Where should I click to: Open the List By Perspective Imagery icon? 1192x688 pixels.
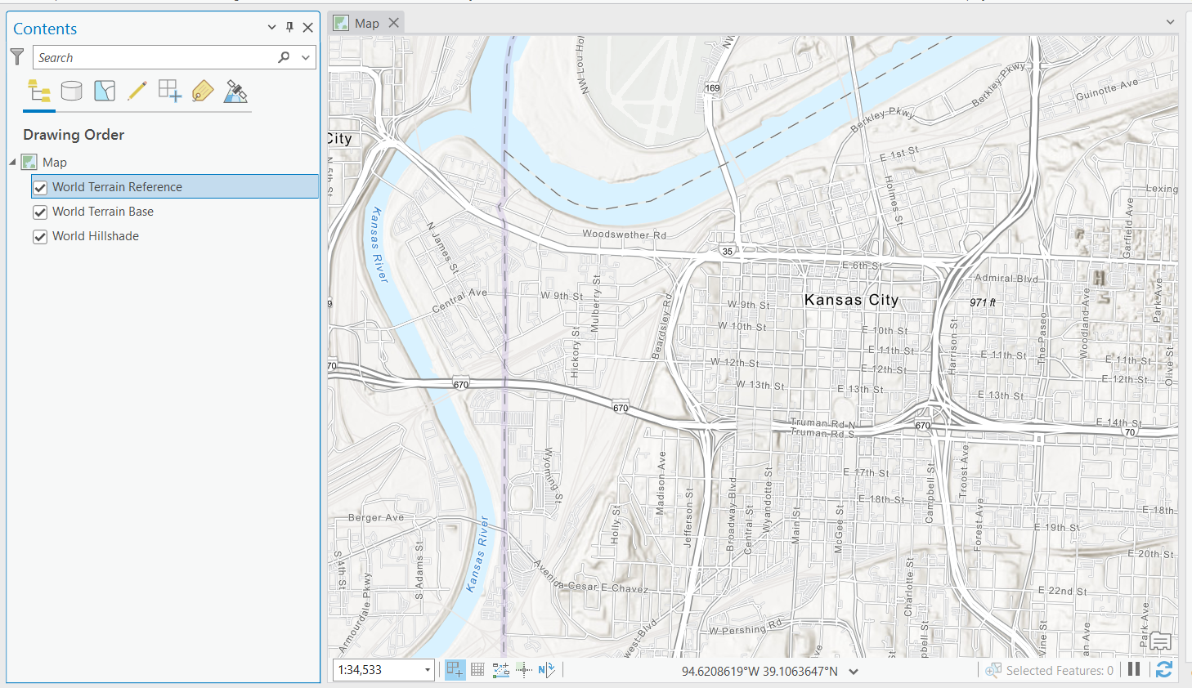coord(235,91)
